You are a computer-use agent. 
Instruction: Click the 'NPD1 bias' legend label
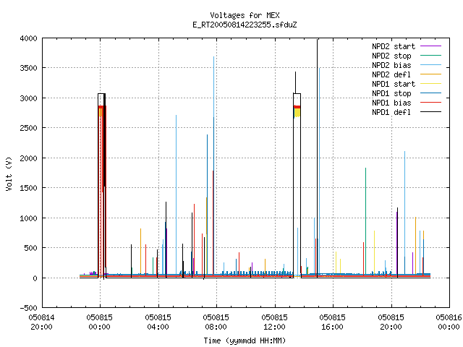point(391,103)
